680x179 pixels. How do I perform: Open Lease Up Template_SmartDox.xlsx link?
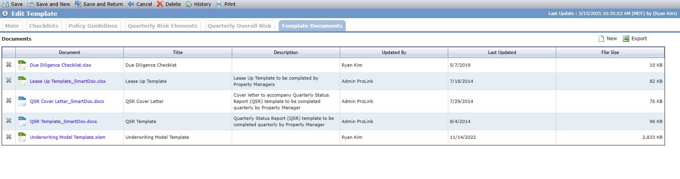click(68, 81)
